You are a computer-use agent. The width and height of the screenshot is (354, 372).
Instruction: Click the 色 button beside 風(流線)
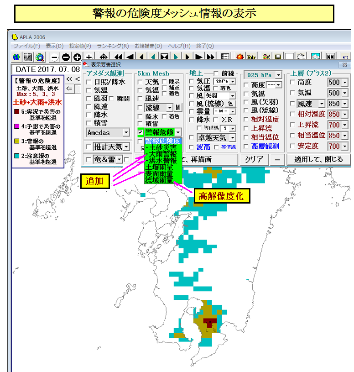click(230, 104)
